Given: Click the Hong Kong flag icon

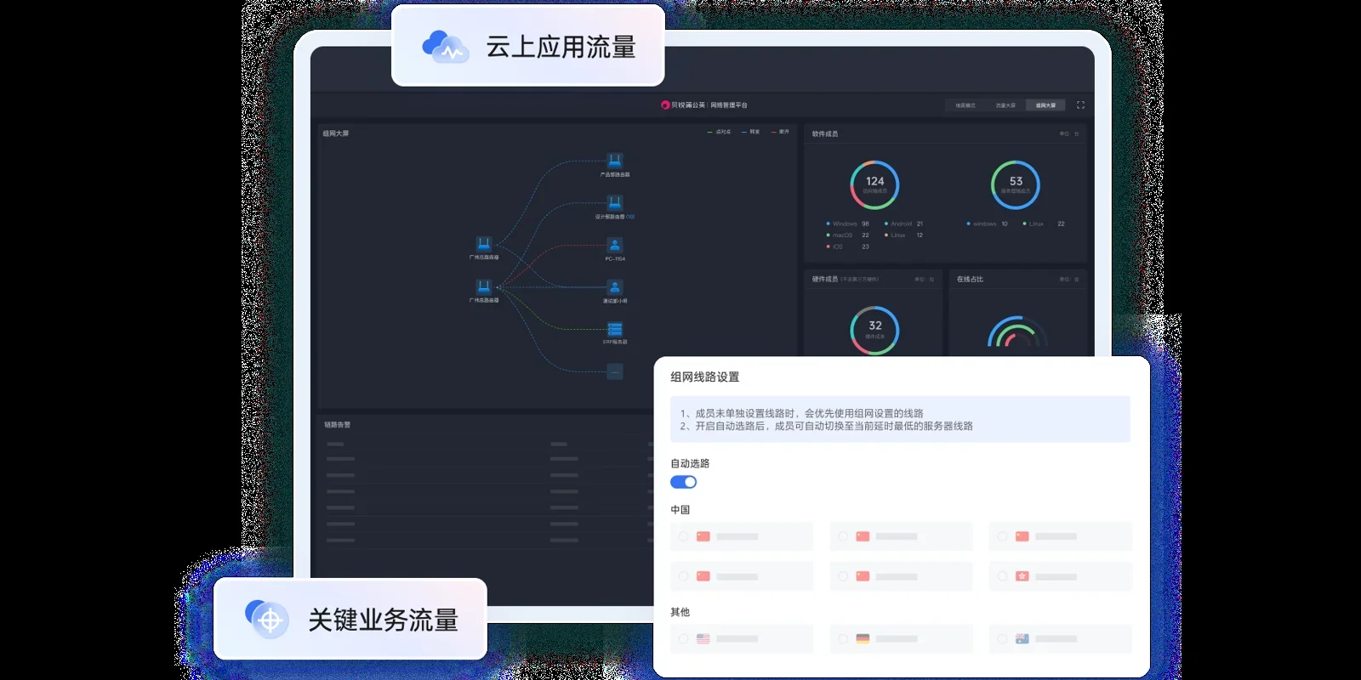Looking at the screenshot, I should [1022, 576].
